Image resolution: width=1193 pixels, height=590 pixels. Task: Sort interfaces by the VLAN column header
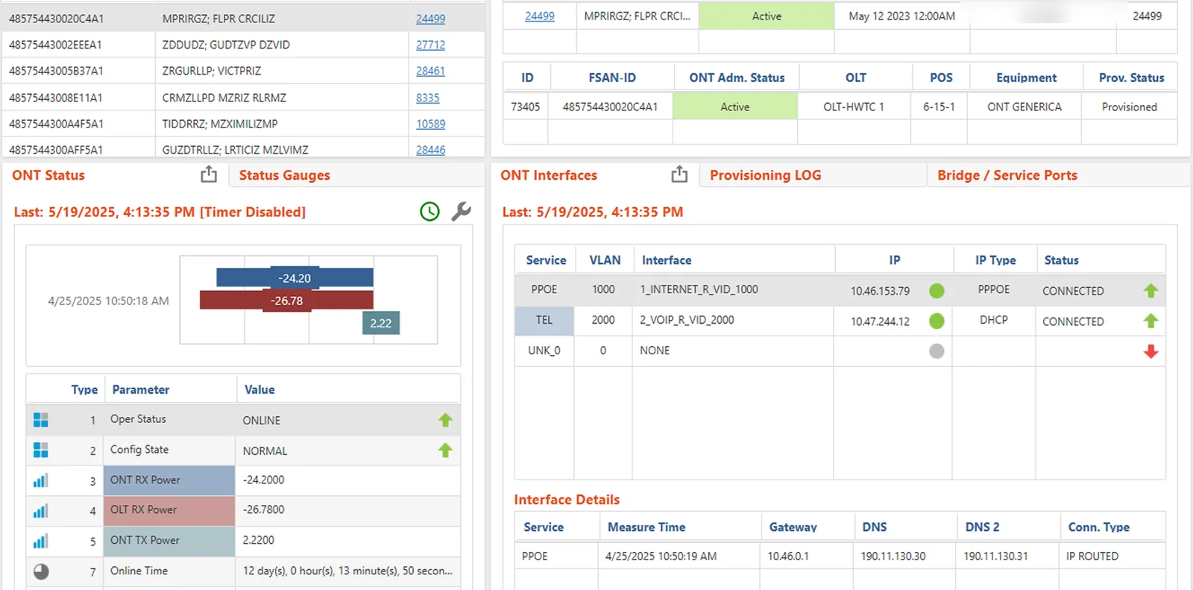pyautogui.click(x=605, y=260)
